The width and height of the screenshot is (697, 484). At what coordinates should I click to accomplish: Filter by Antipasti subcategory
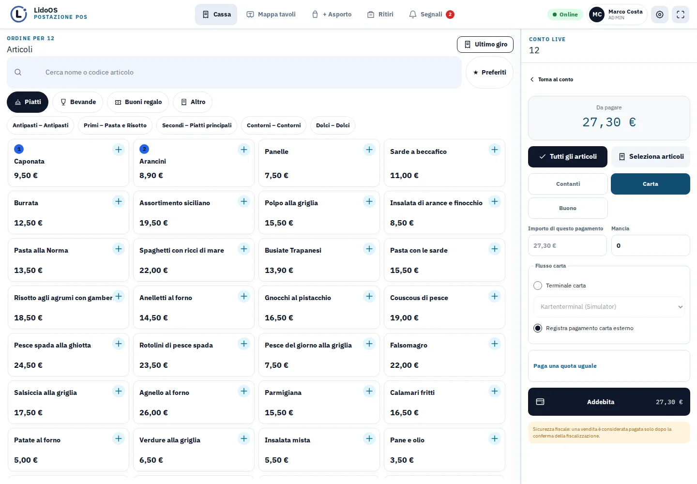(40, 125)
